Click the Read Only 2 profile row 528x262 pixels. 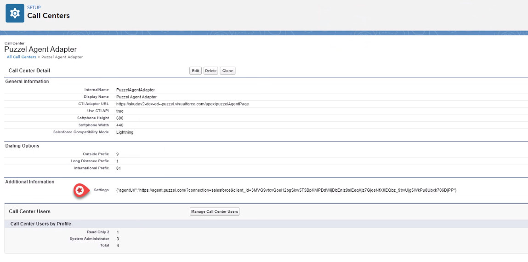click(98, 232)
